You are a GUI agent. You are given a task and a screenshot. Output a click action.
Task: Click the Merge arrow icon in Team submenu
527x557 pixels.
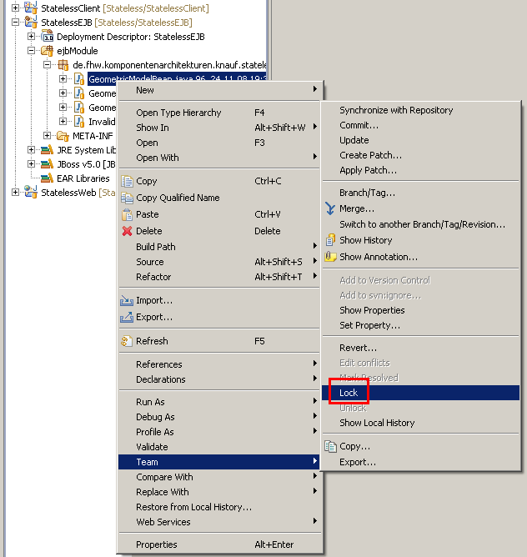(x=330, y=208)
